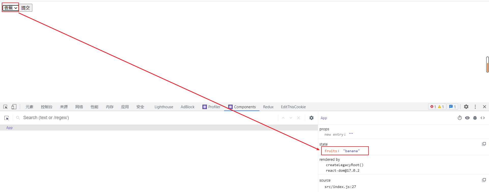Open the 香蕉 fruit select dropdown

(10, 8)
